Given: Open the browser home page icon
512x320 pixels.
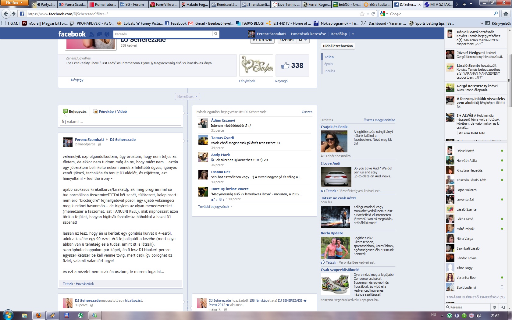Looking at the screenshot, I should [506, 14].
